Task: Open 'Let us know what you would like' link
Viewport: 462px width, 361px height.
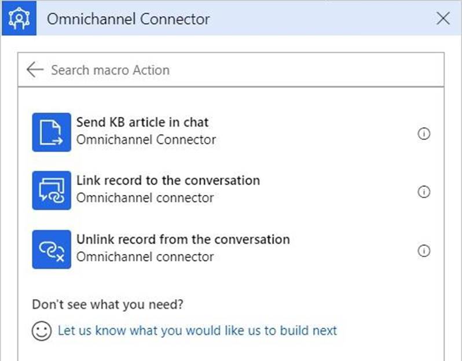Action: pos(197,331)
